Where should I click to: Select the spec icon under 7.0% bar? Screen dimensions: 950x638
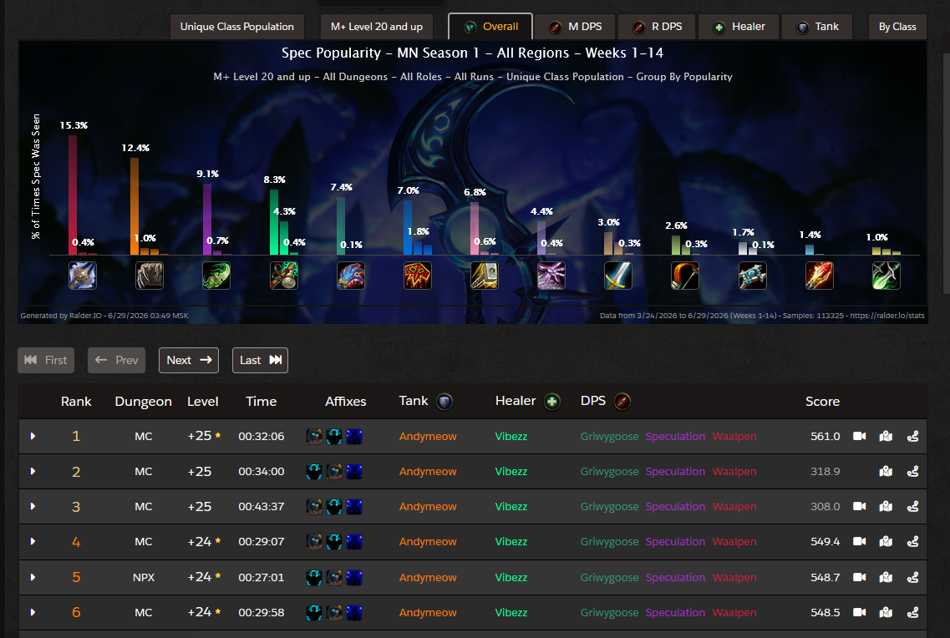point(418,276)
